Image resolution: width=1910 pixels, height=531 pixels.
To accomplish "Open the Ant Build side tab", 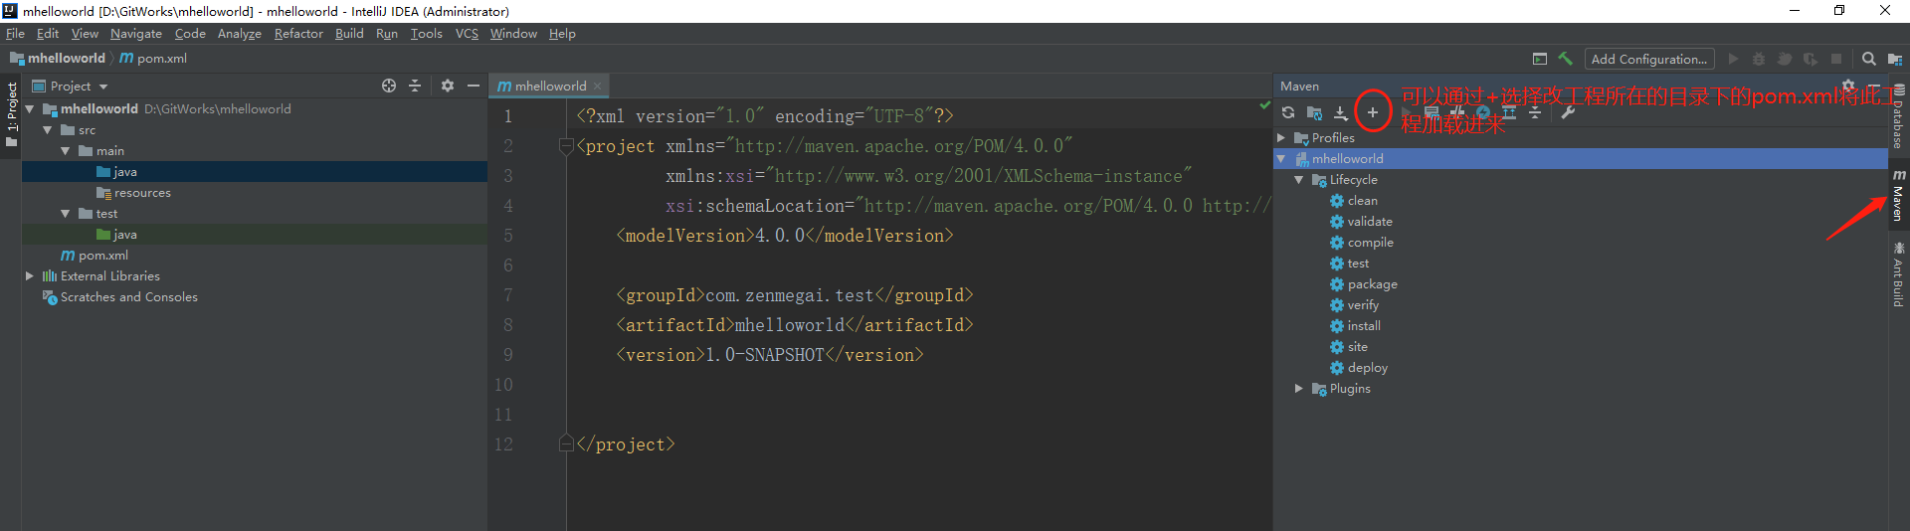I will tap(1899, 274).
